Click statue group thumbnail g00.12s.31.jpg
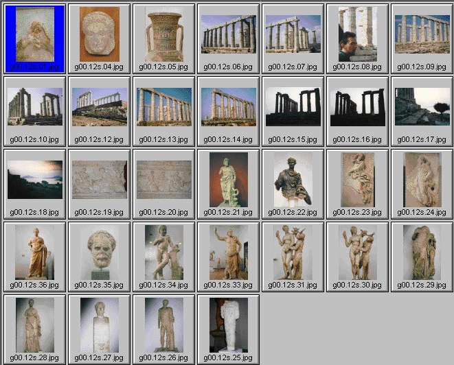 293,252
